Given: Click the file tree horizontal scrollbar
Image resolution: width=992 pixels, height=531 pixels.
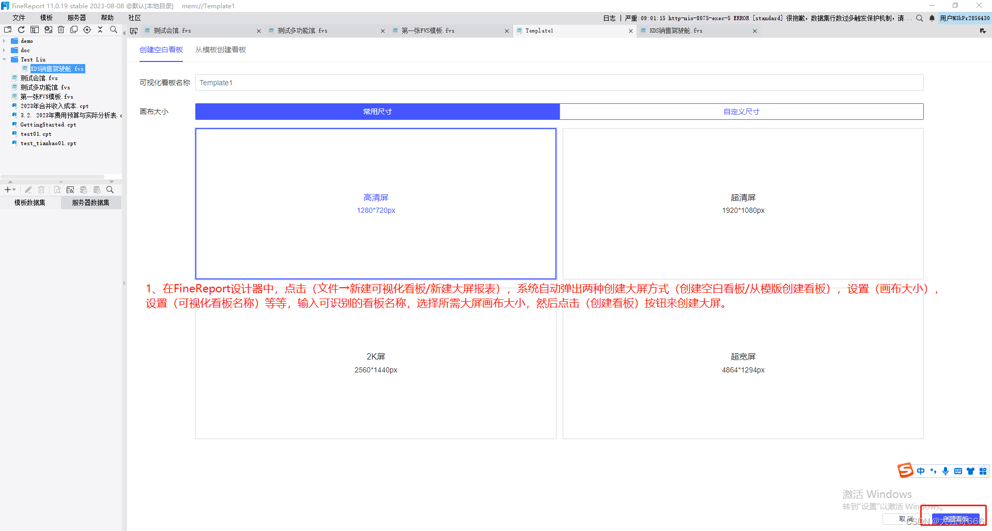Looking at the screenshot, I should pos(52,177).
